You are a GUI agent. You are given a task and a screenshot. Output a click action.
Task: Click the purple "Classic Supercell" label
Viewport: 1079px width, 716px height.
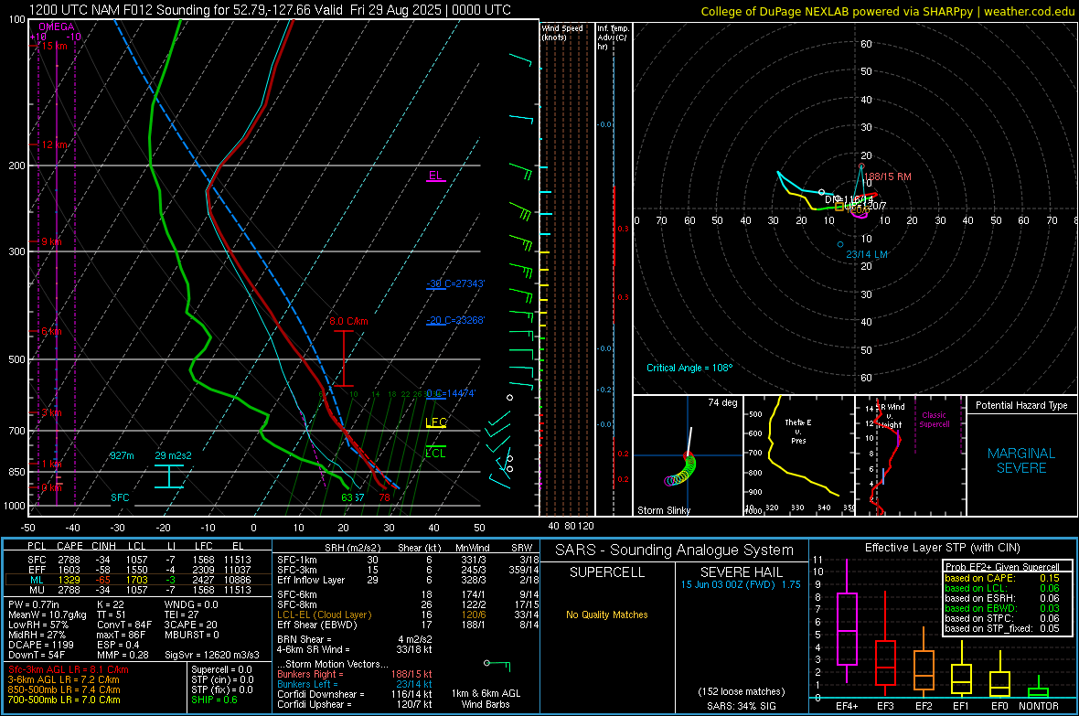pos(934,420)
